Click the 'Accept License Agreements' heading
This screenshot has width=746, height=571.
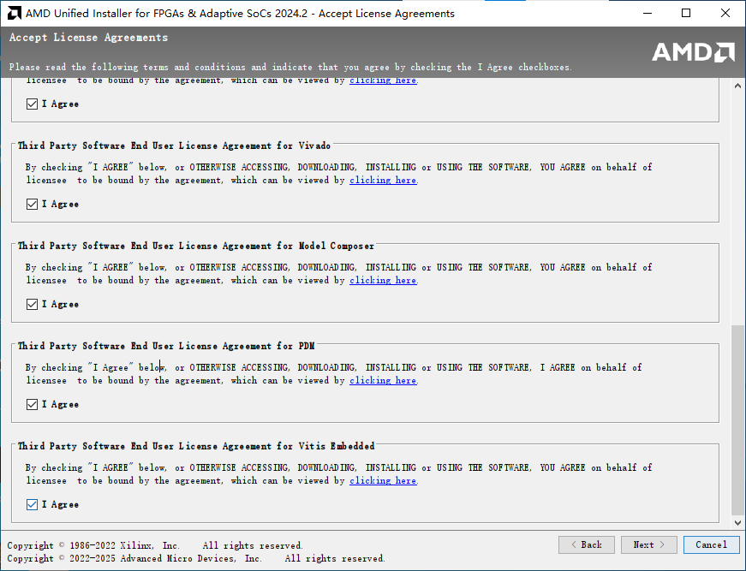[88, 38]
